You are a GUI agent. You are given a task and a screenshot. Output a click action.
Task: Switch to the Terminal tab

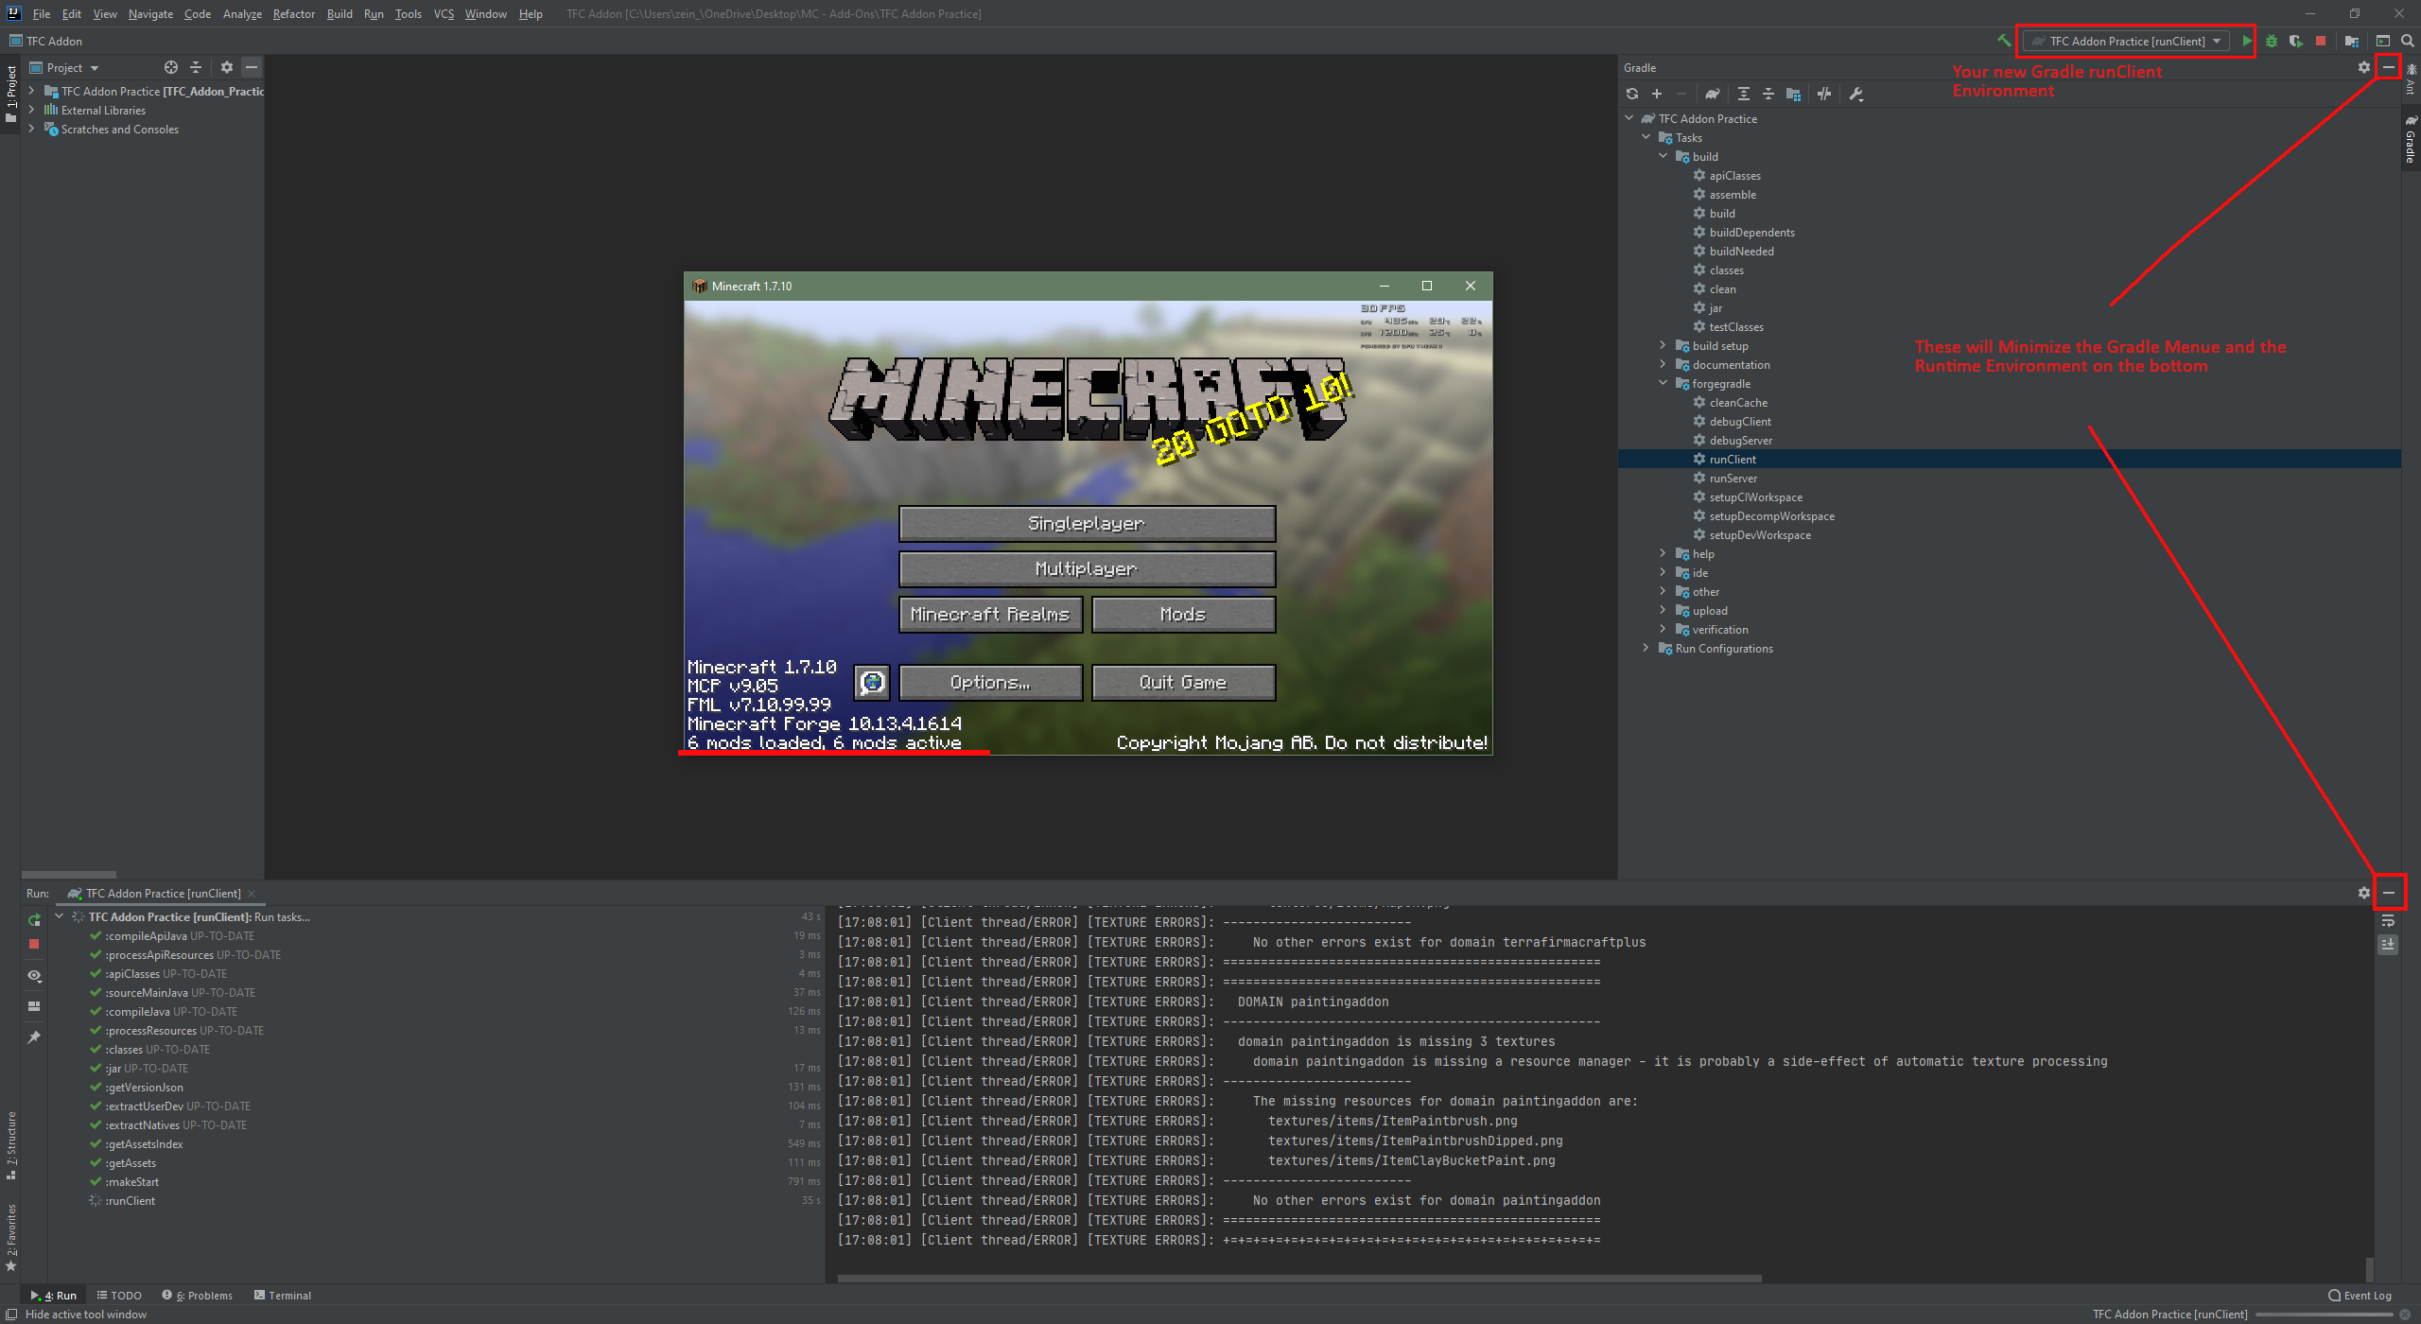tap(282, 1295)
